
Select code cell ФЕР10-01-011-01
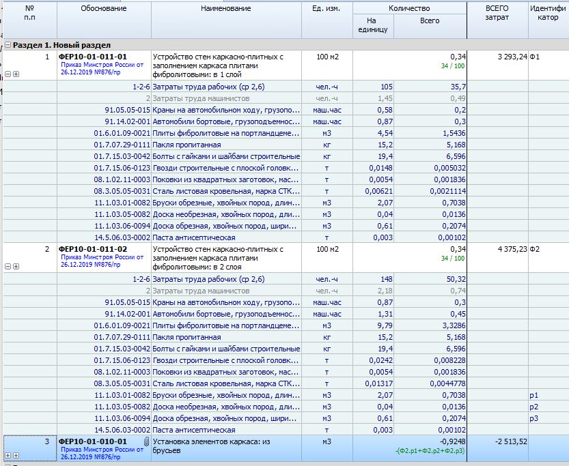(93, 57)
